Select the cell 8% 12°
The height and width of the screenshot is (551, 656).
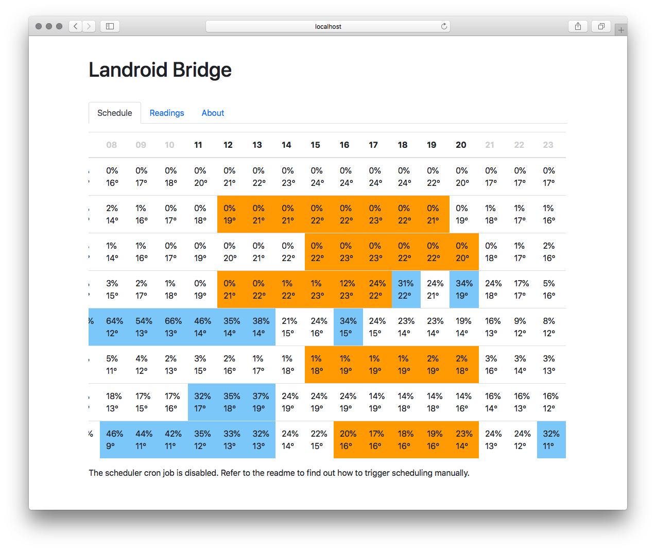click(551, 327)
